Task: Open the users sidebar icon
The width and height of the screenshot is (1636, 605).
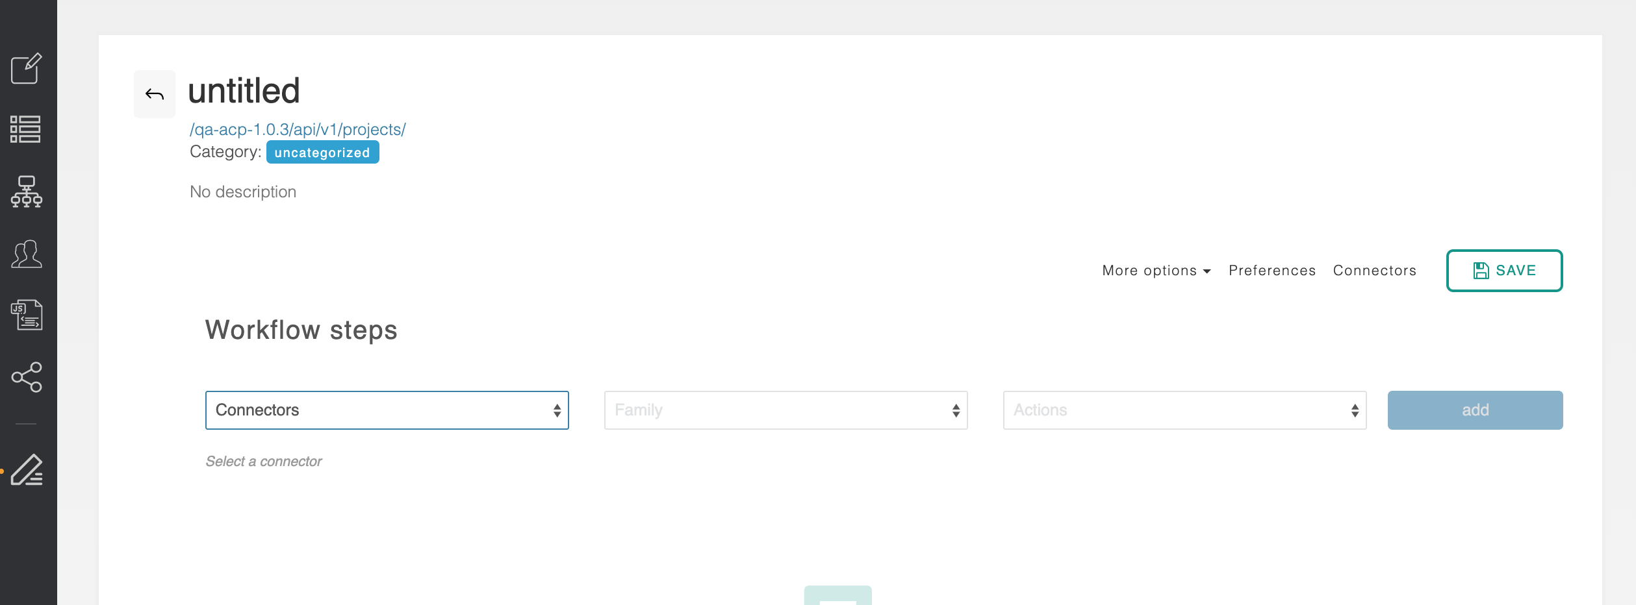Action: (27, 254)
